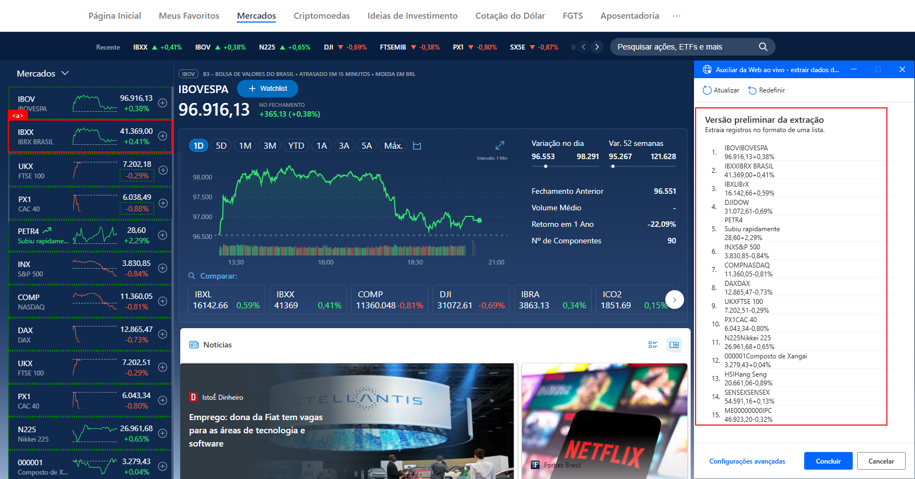
Task: Open Cotação do Dólar tab
Action: coord(510,16)
